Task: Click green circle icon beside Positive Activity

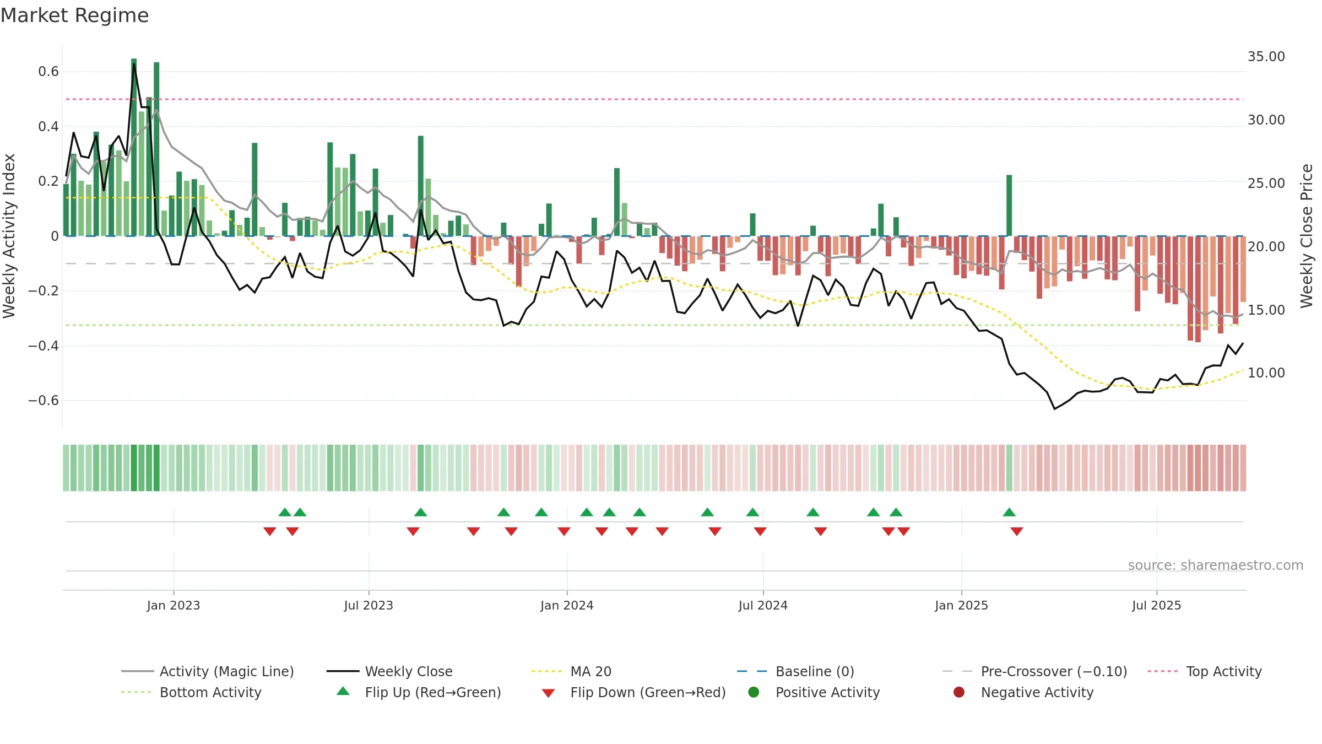Action: pyautogui.click(x=754, y=692)
